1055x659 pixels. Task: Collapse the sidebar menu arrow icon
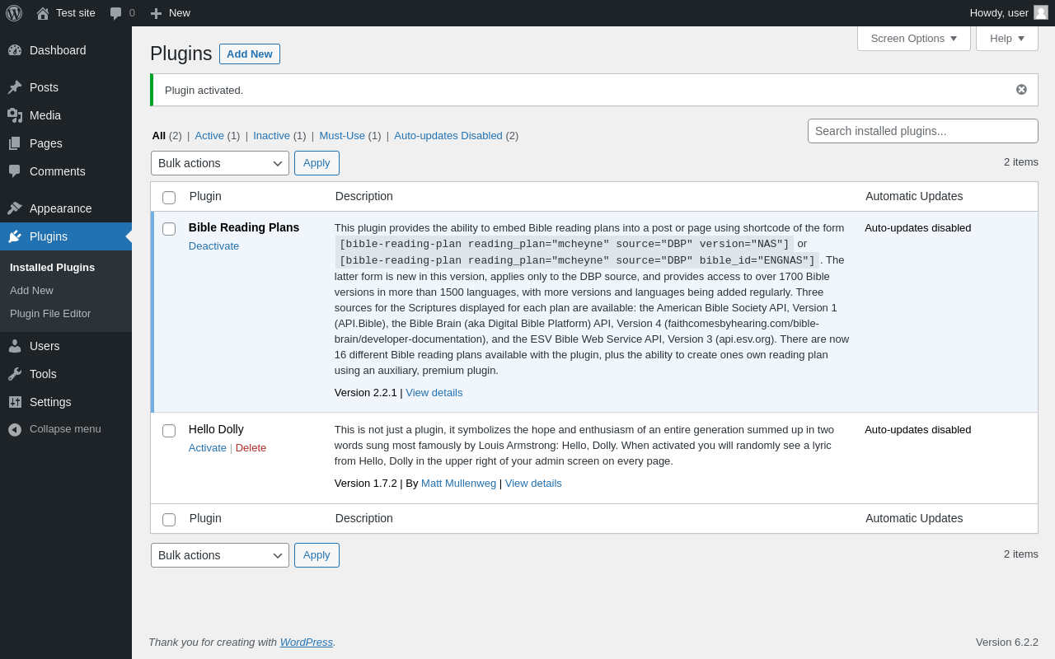(15, 429)
